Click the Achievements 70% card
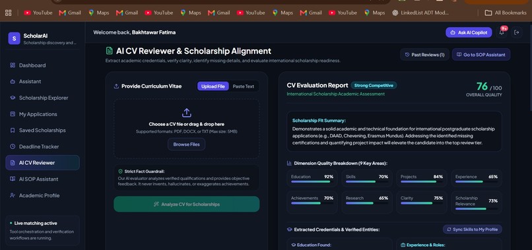The width and height of the screenshot is (532, 250). tap(312, 203)
